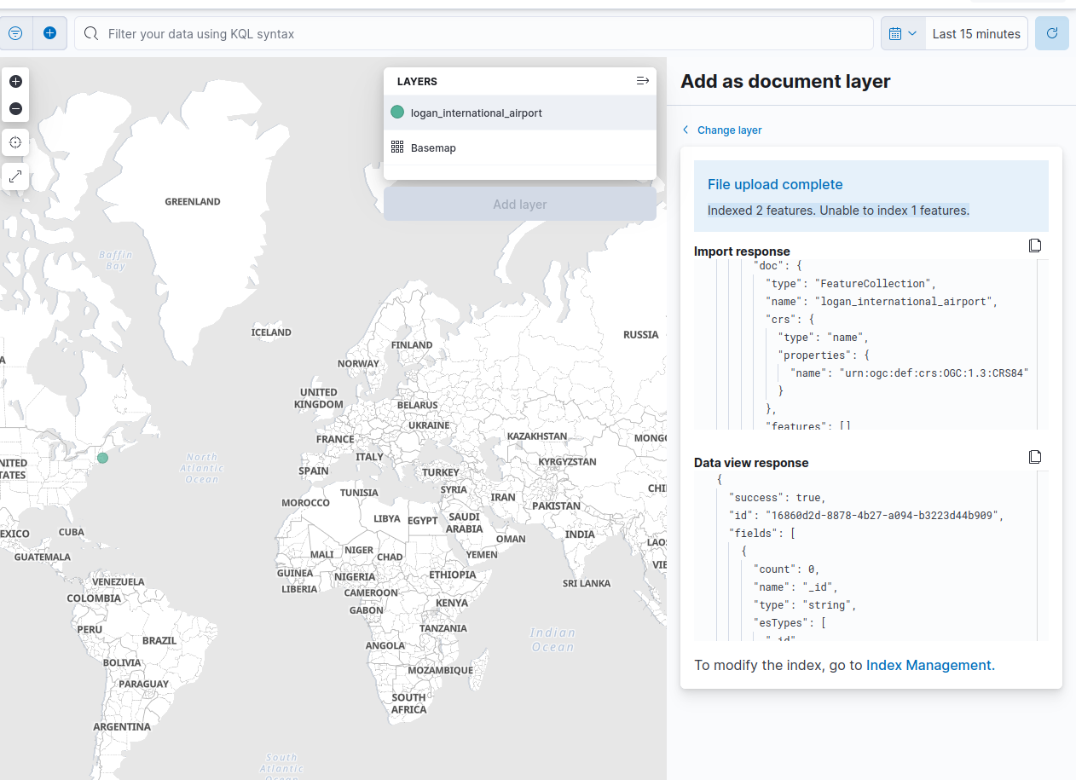Click the green layer color dot
The width and height of the screenshot is (1076, 780).
point(396,112)
